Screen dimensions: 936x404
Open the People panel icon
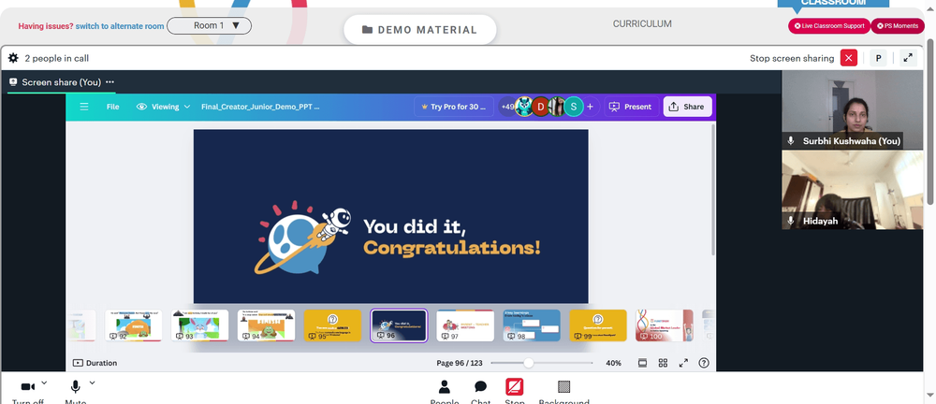[444, 387]
